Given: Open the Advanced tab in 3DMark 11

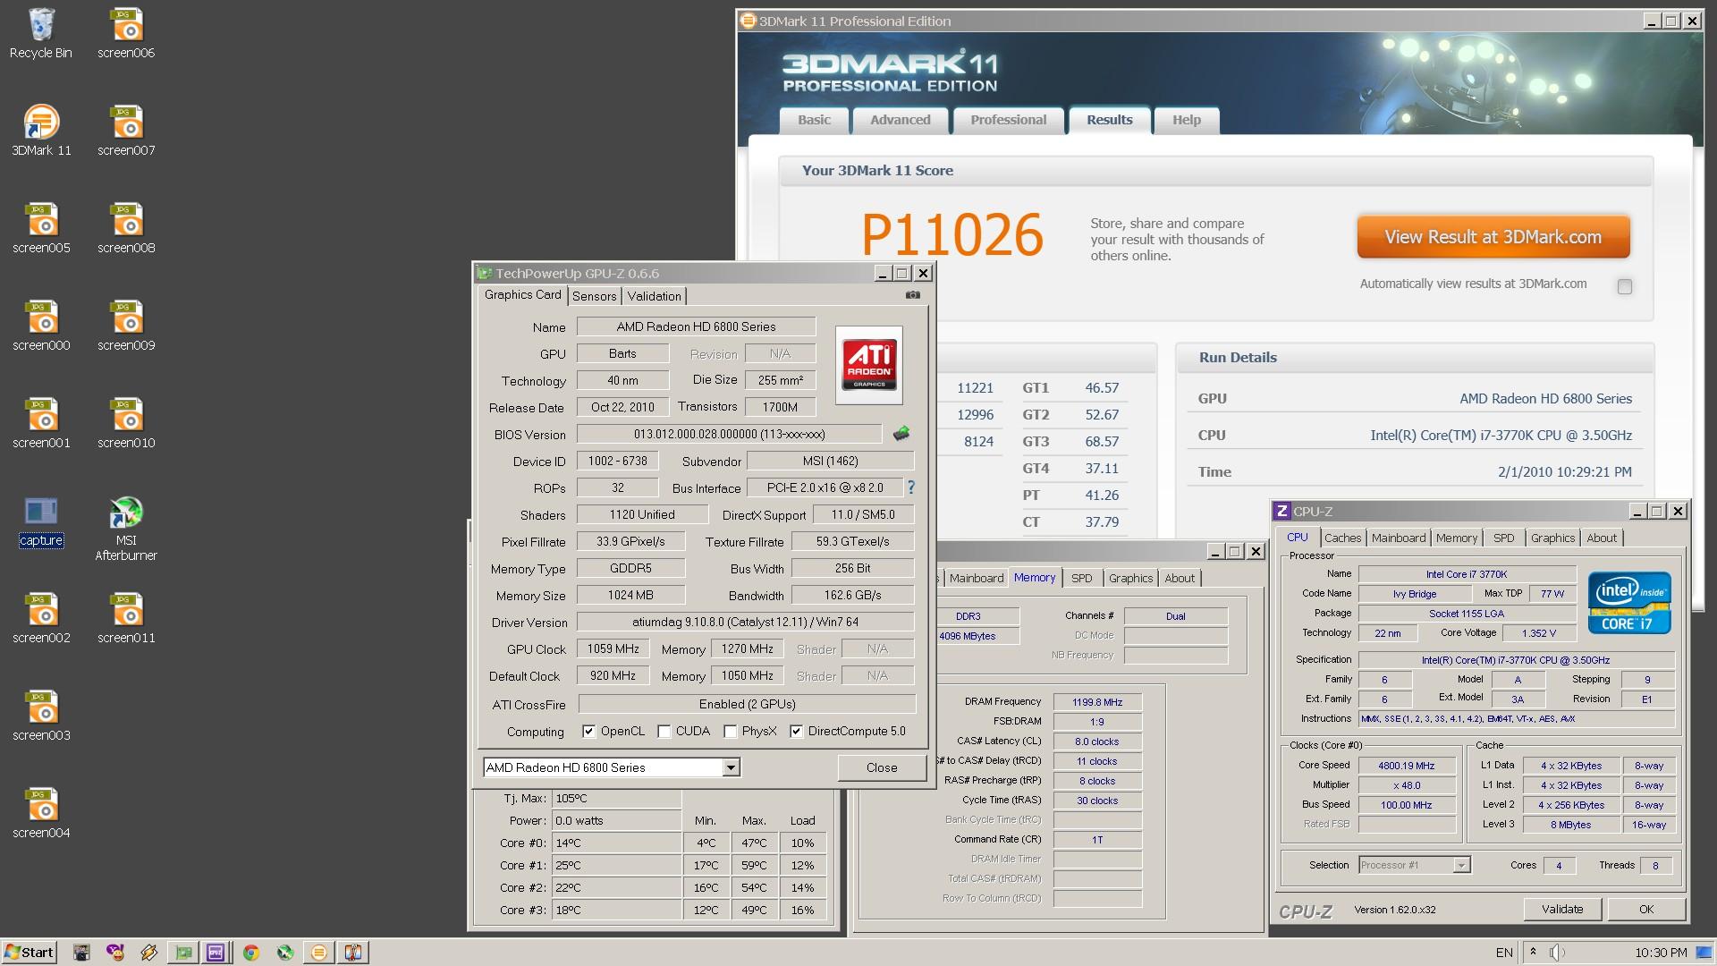Looking at the screenshot, I should coord(900,121).
